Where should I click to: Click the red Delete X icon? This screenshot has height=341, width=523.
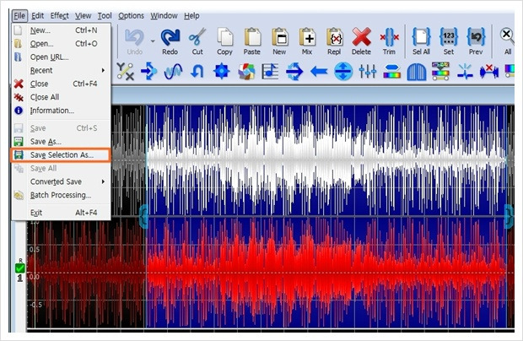361,41
